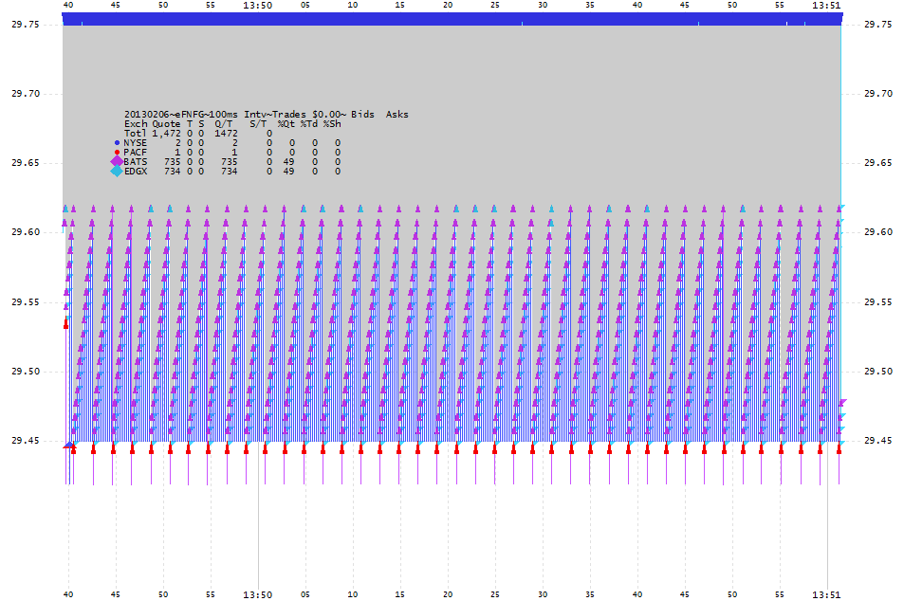This screenshot has width=904, height=601.
Task: Click the '%Sh' column header in legend
Action: (332, 124)
